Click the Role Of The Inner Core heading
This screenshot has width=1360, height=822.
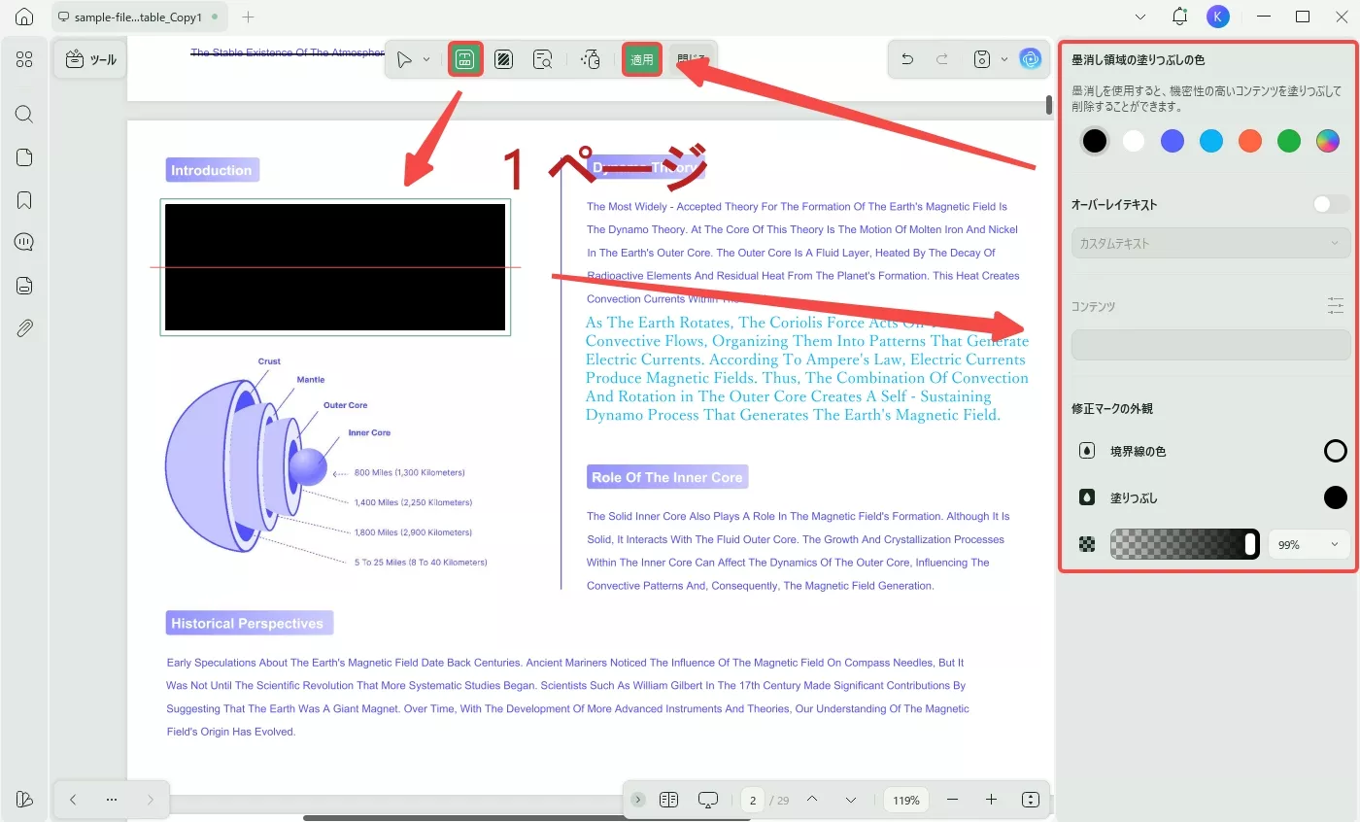[667, 477]
